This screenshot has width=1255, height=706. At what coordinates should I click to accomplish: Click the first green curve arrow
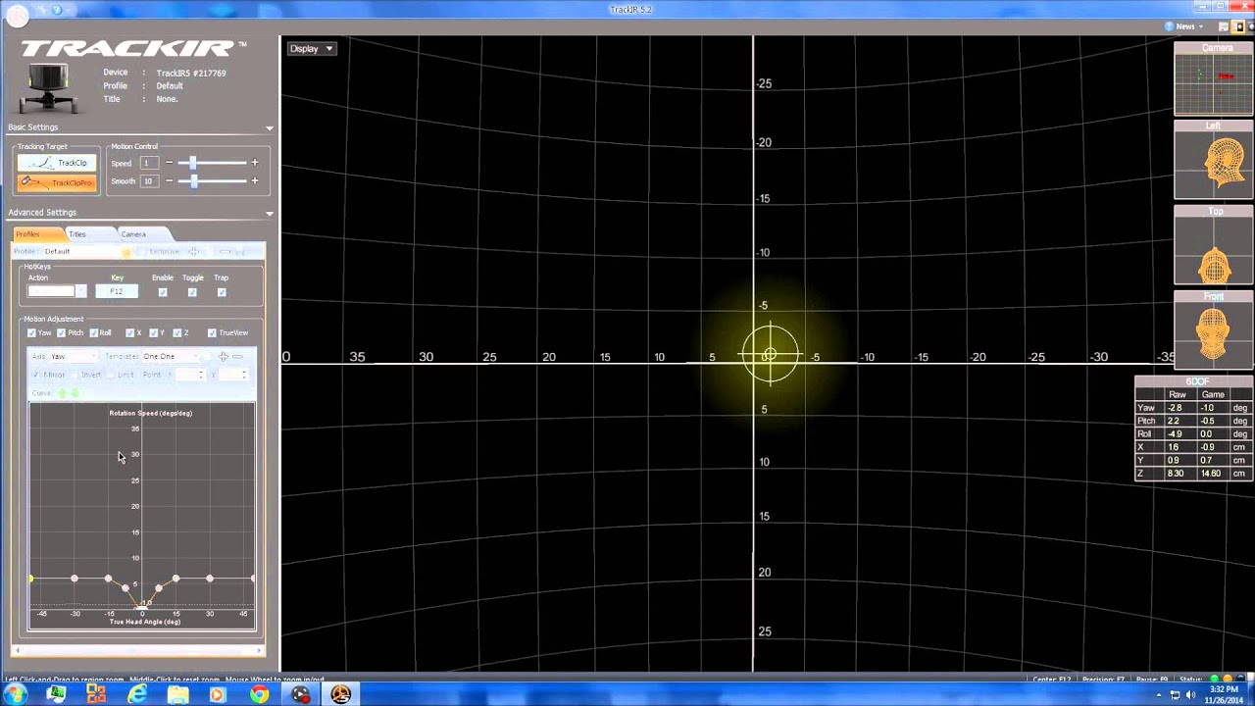coord(63,393)
